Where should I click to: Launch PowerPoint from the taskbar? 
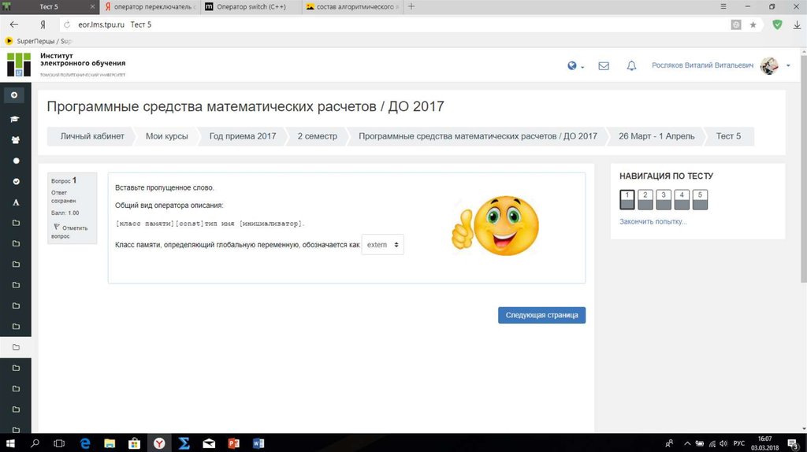coord(233,443)
